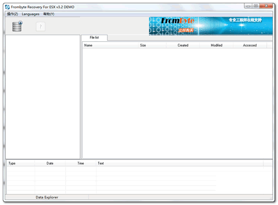The height and width of the screenshot is (205, 278).
Task: Sort by the Created column header
Action: point(183,46)
